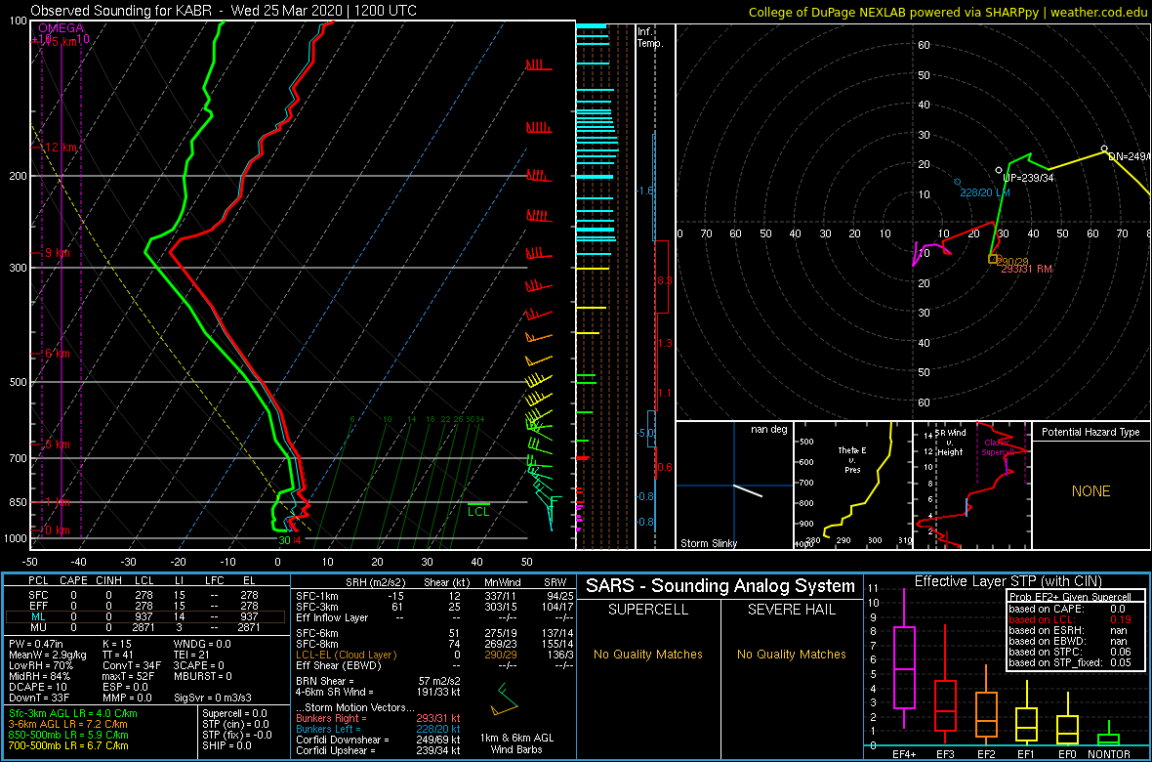Click the 'TT = 41' index value
The height and width of the screenshot is (762, 1152).
(120, 656)
